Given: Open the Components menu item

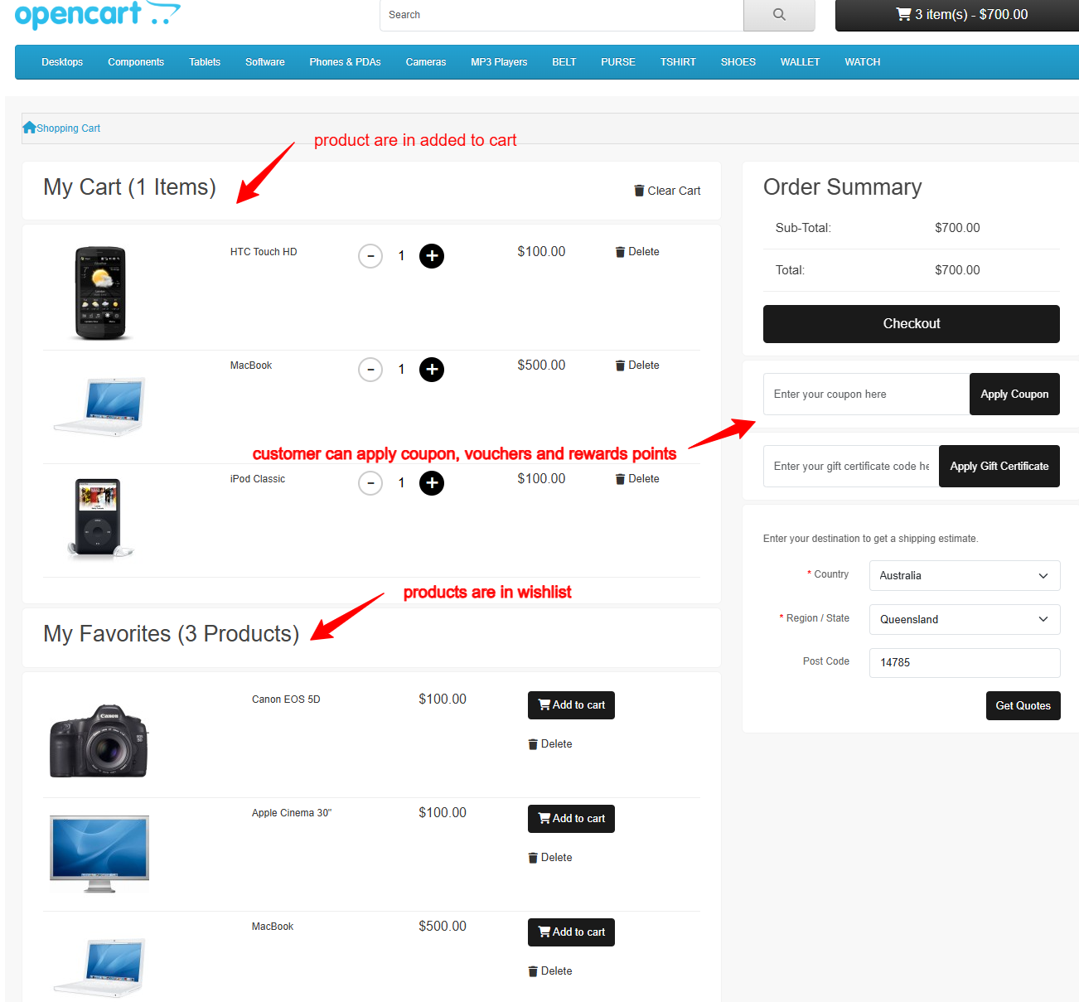Looking at the screenshot, I should 136,62.
